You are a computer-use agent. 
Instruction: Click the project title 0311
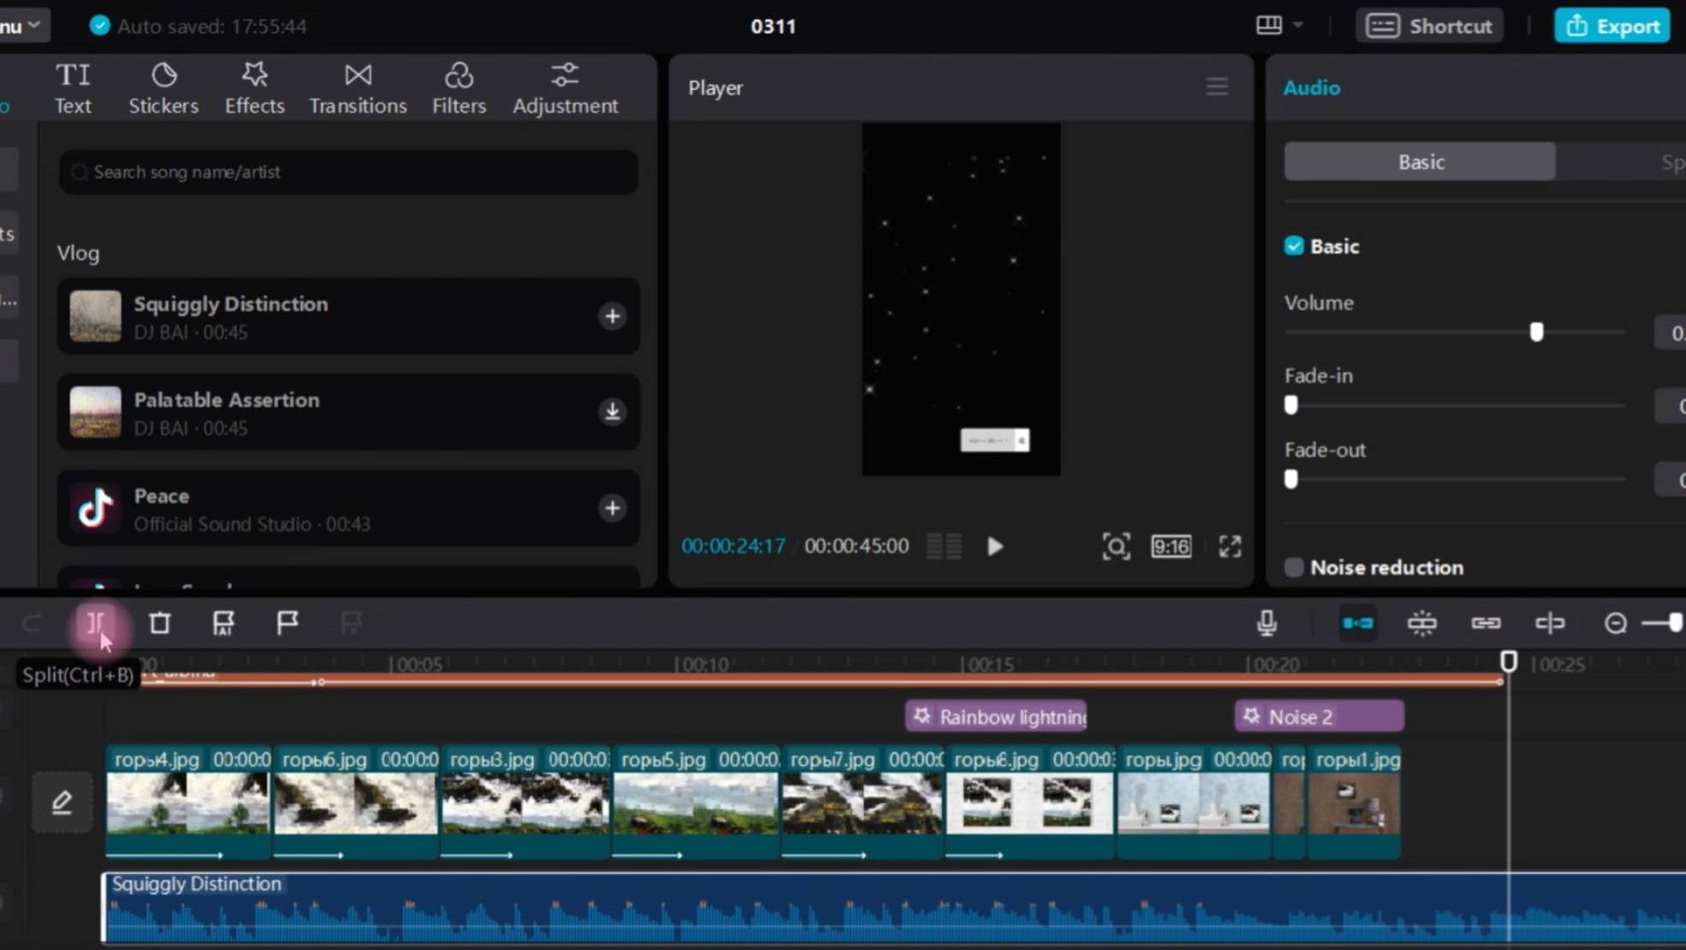click(773, 27)
